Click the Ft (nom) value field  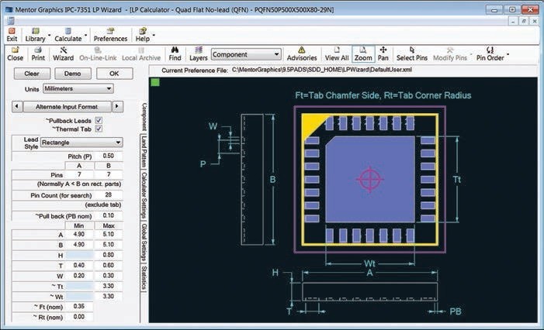(x=79, y=307)
